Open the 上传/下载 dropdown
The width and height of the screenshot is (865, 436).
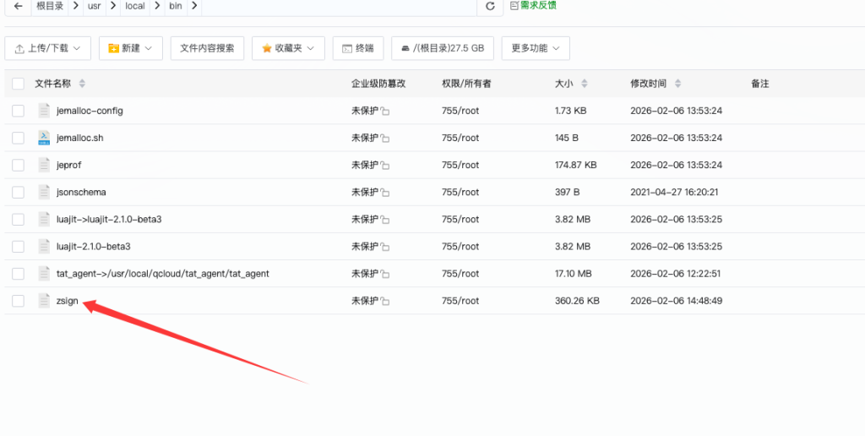[x=48, y=48]
